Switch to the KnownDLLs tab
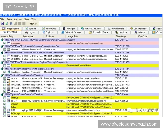This screenshot has width=163, height=131. [49, 28]
